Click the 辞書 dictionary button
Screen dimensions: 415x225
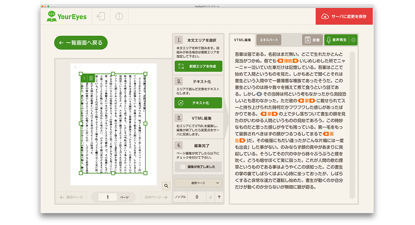click(312, 40)
